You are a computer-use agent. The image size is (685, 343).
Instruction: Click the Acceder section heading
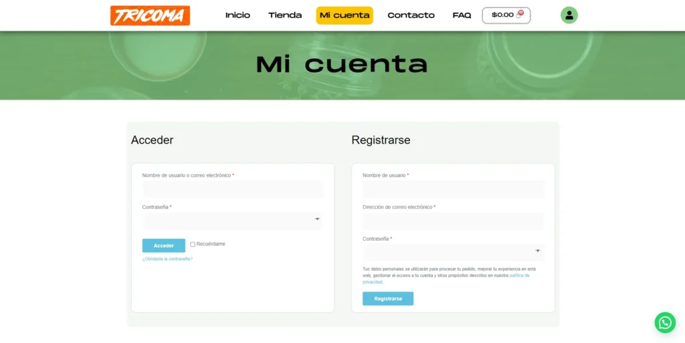point(152,140)
